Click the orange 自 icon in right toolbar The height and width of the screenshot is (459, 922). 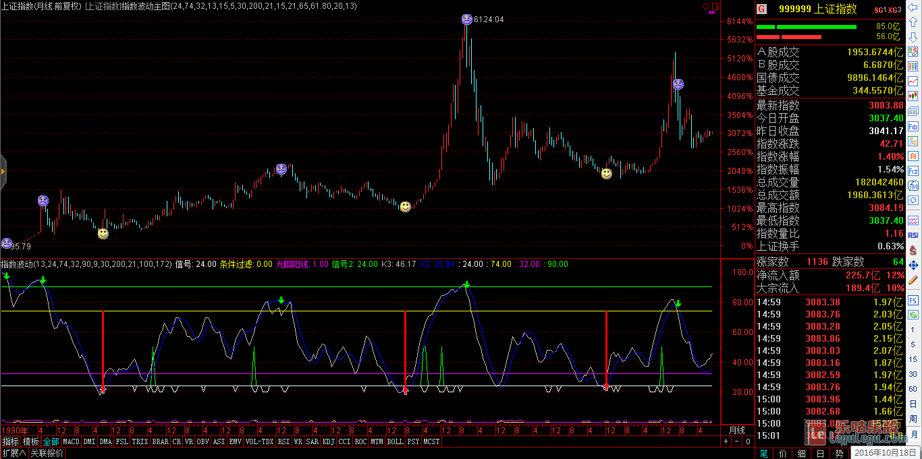[x=913, y=156]
